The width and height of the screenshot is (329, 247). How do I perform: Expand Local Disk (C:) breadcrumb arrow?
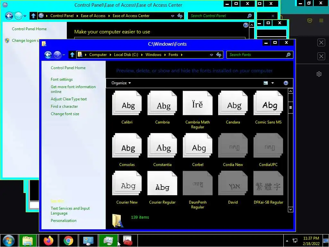click(142, 55)
